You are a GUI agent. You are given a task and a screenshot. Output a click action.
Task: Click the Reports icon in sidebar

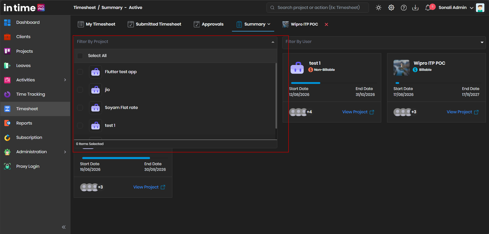7,123
